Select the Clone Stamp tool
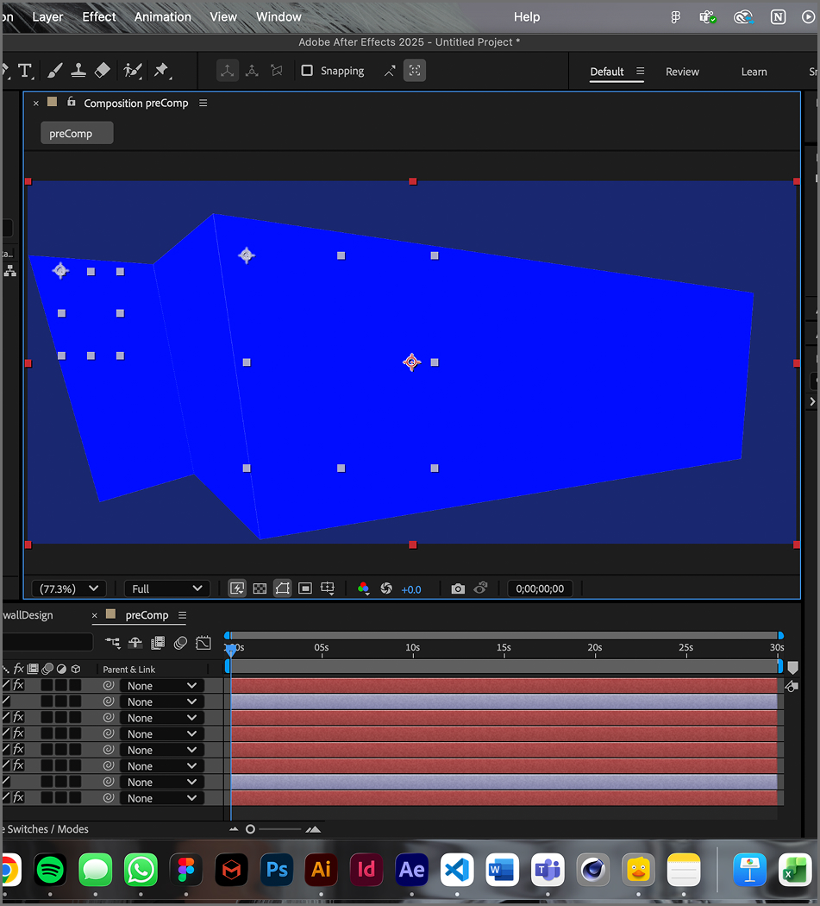 coord(78,70)
